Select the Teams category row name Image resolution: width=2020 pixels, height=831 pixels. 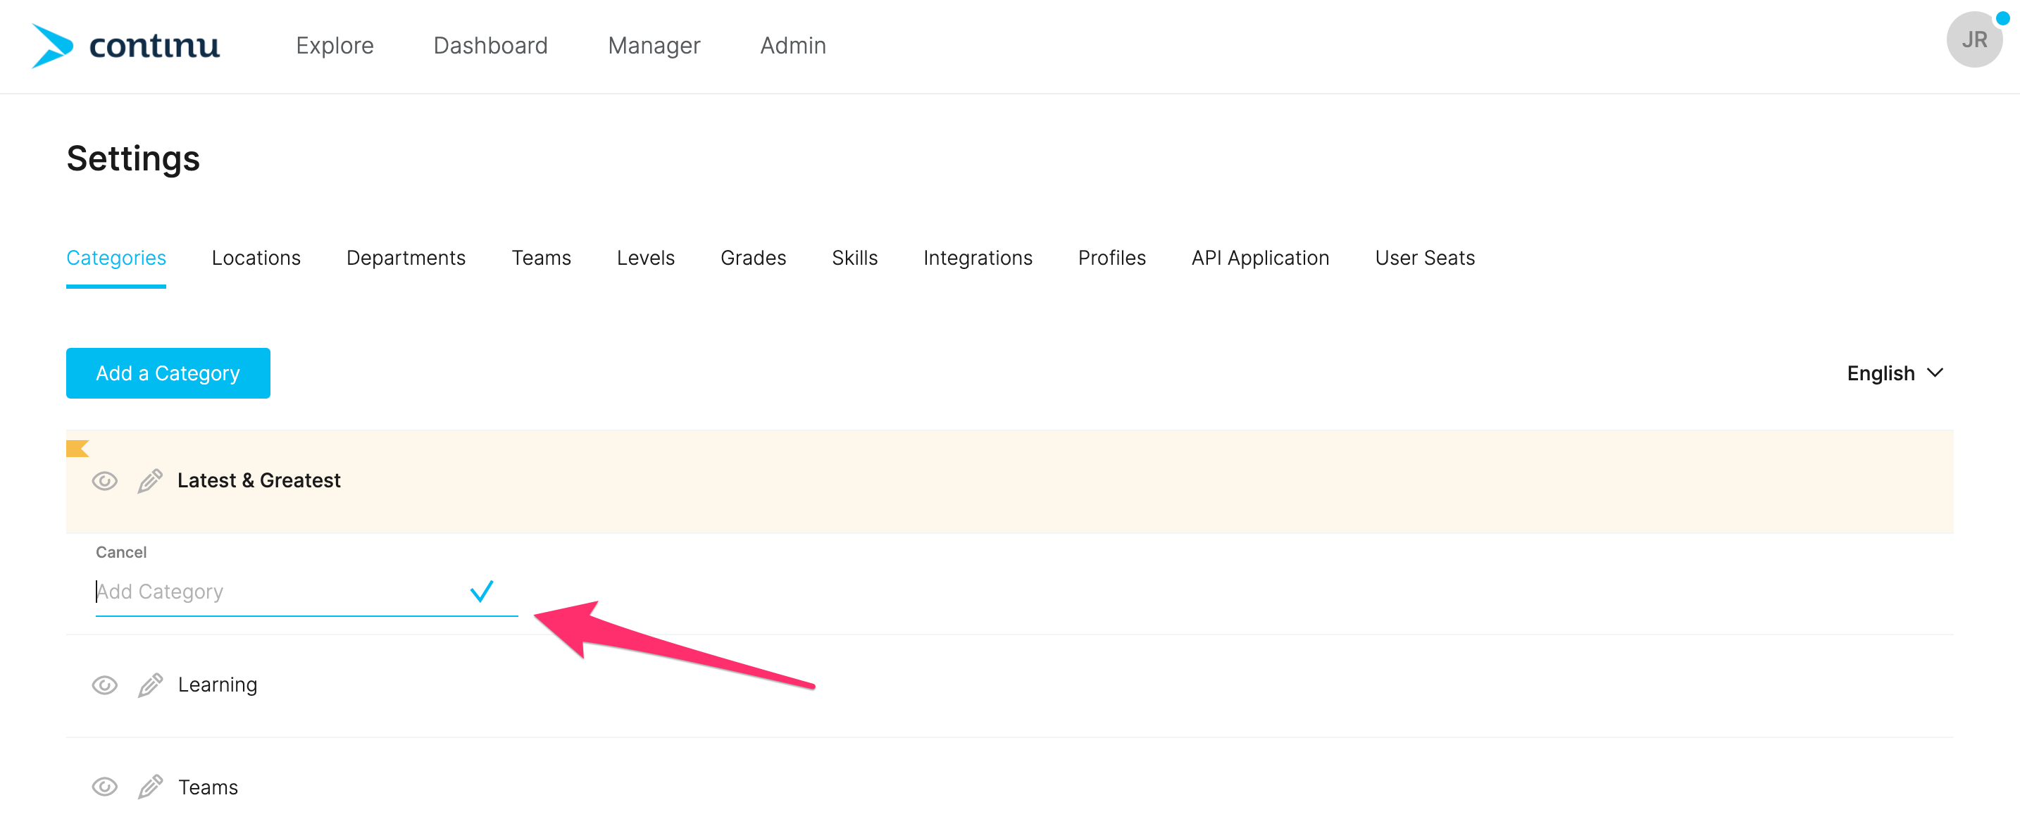pyautogui.click(x=208, y=787)
